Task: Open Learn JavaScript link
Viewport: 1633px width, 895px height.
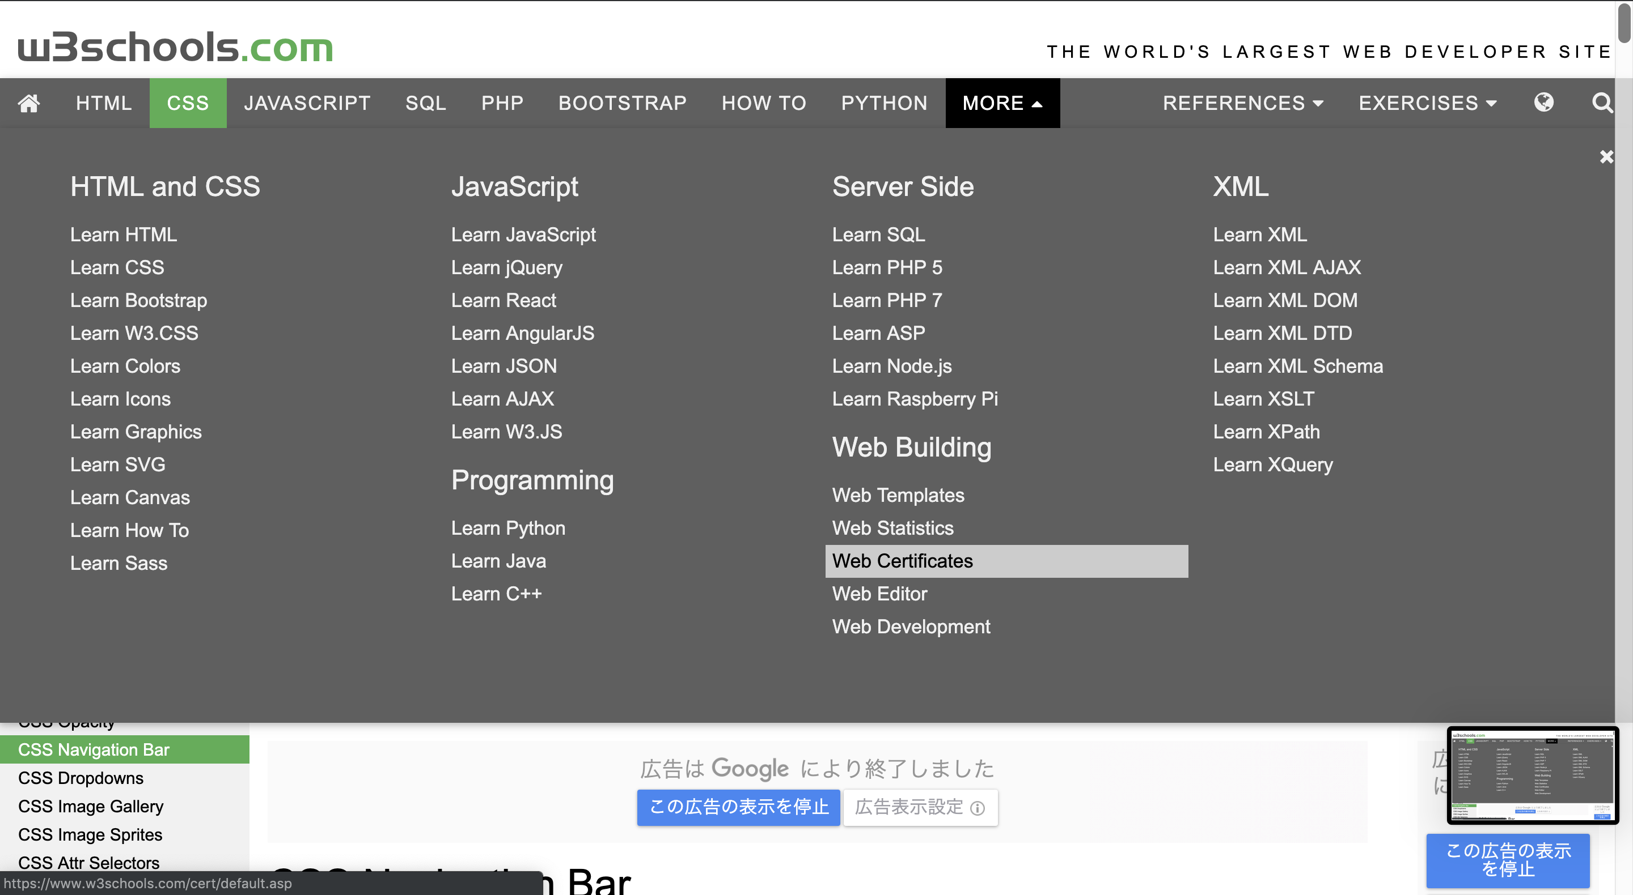Action: point(524,234)
